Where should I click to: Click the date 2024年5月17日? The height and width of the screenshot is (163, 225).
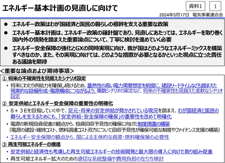(x=174, y=15)
